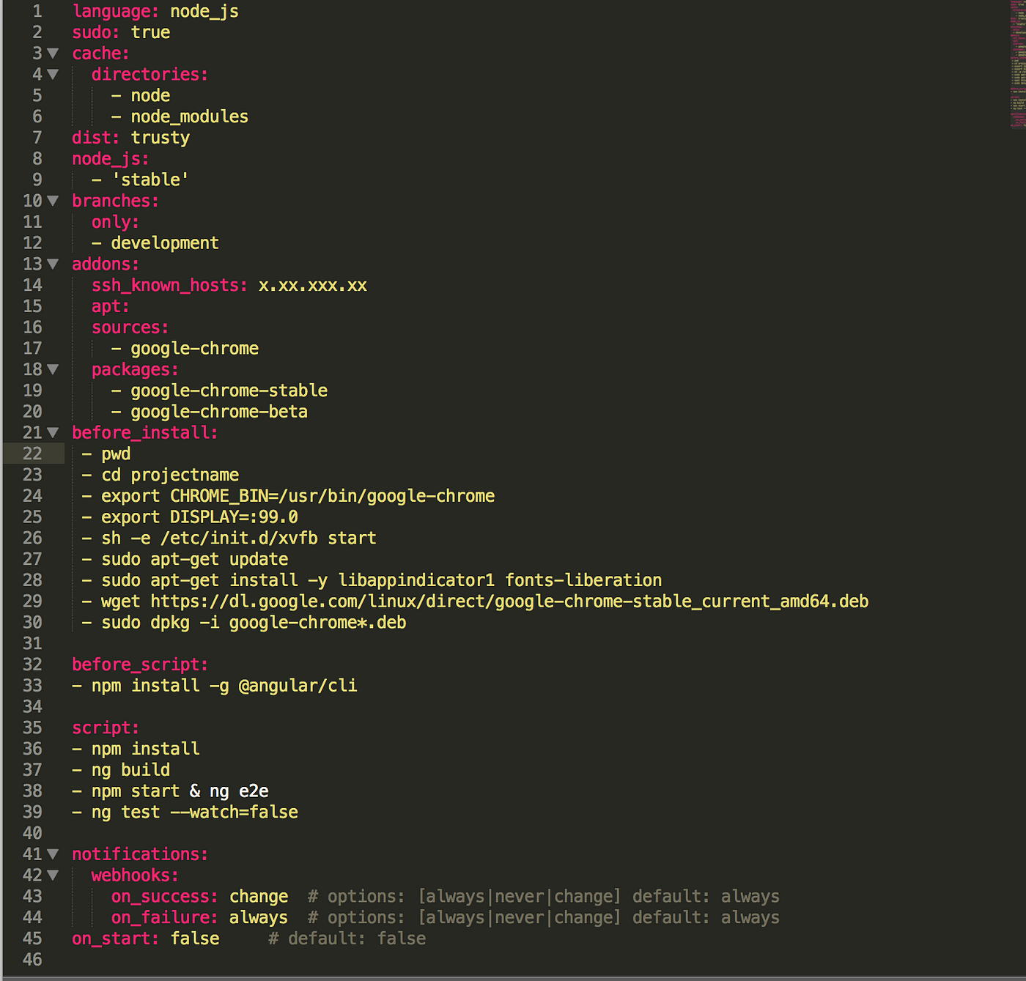Click 'google-chrome' source on line 17
1026x981 pixels.
tap(194, 349)
